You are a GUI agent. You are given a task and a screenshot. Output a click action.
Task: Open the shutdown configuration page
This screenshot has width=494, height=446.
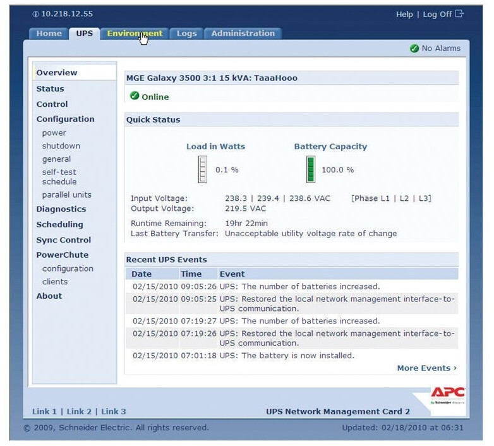pyautogui.click(x=61, y=146)
